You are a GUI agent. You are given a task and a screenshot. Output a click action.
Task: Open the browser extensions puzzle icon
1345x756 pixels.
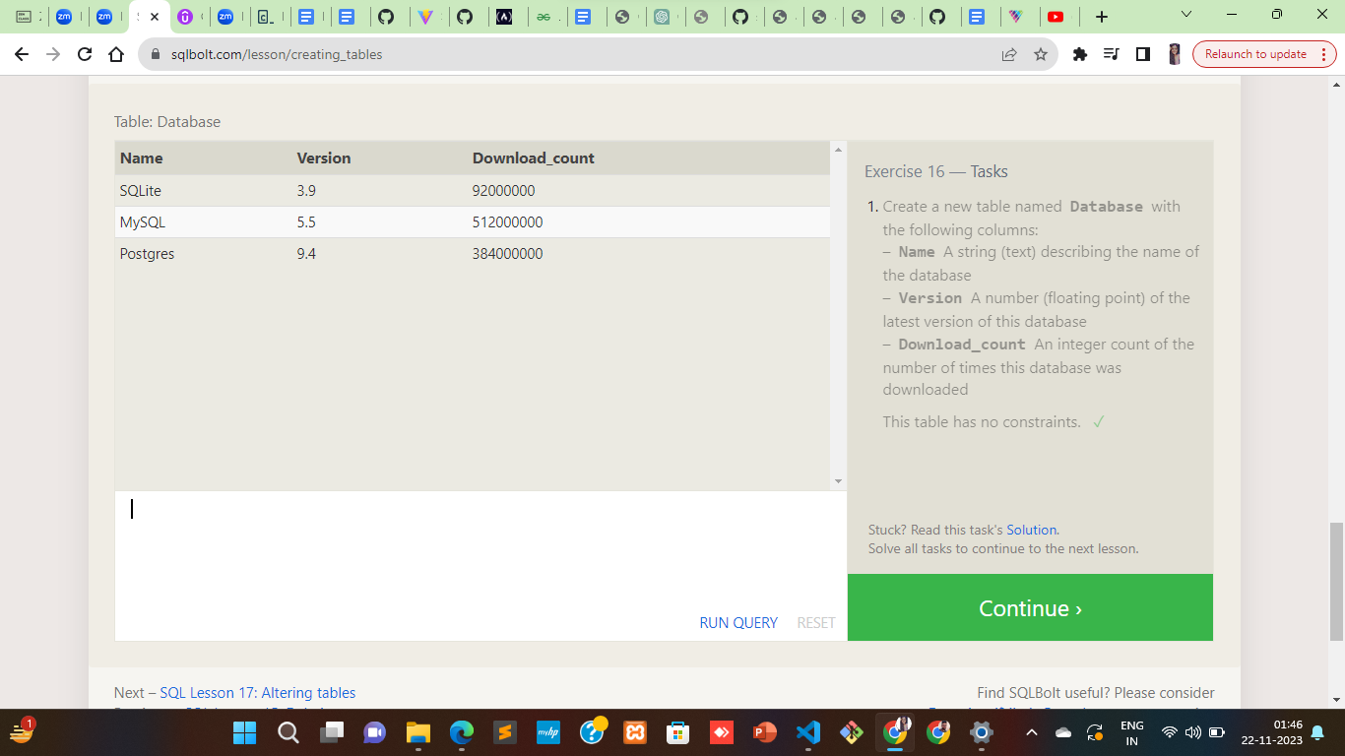1080,54
